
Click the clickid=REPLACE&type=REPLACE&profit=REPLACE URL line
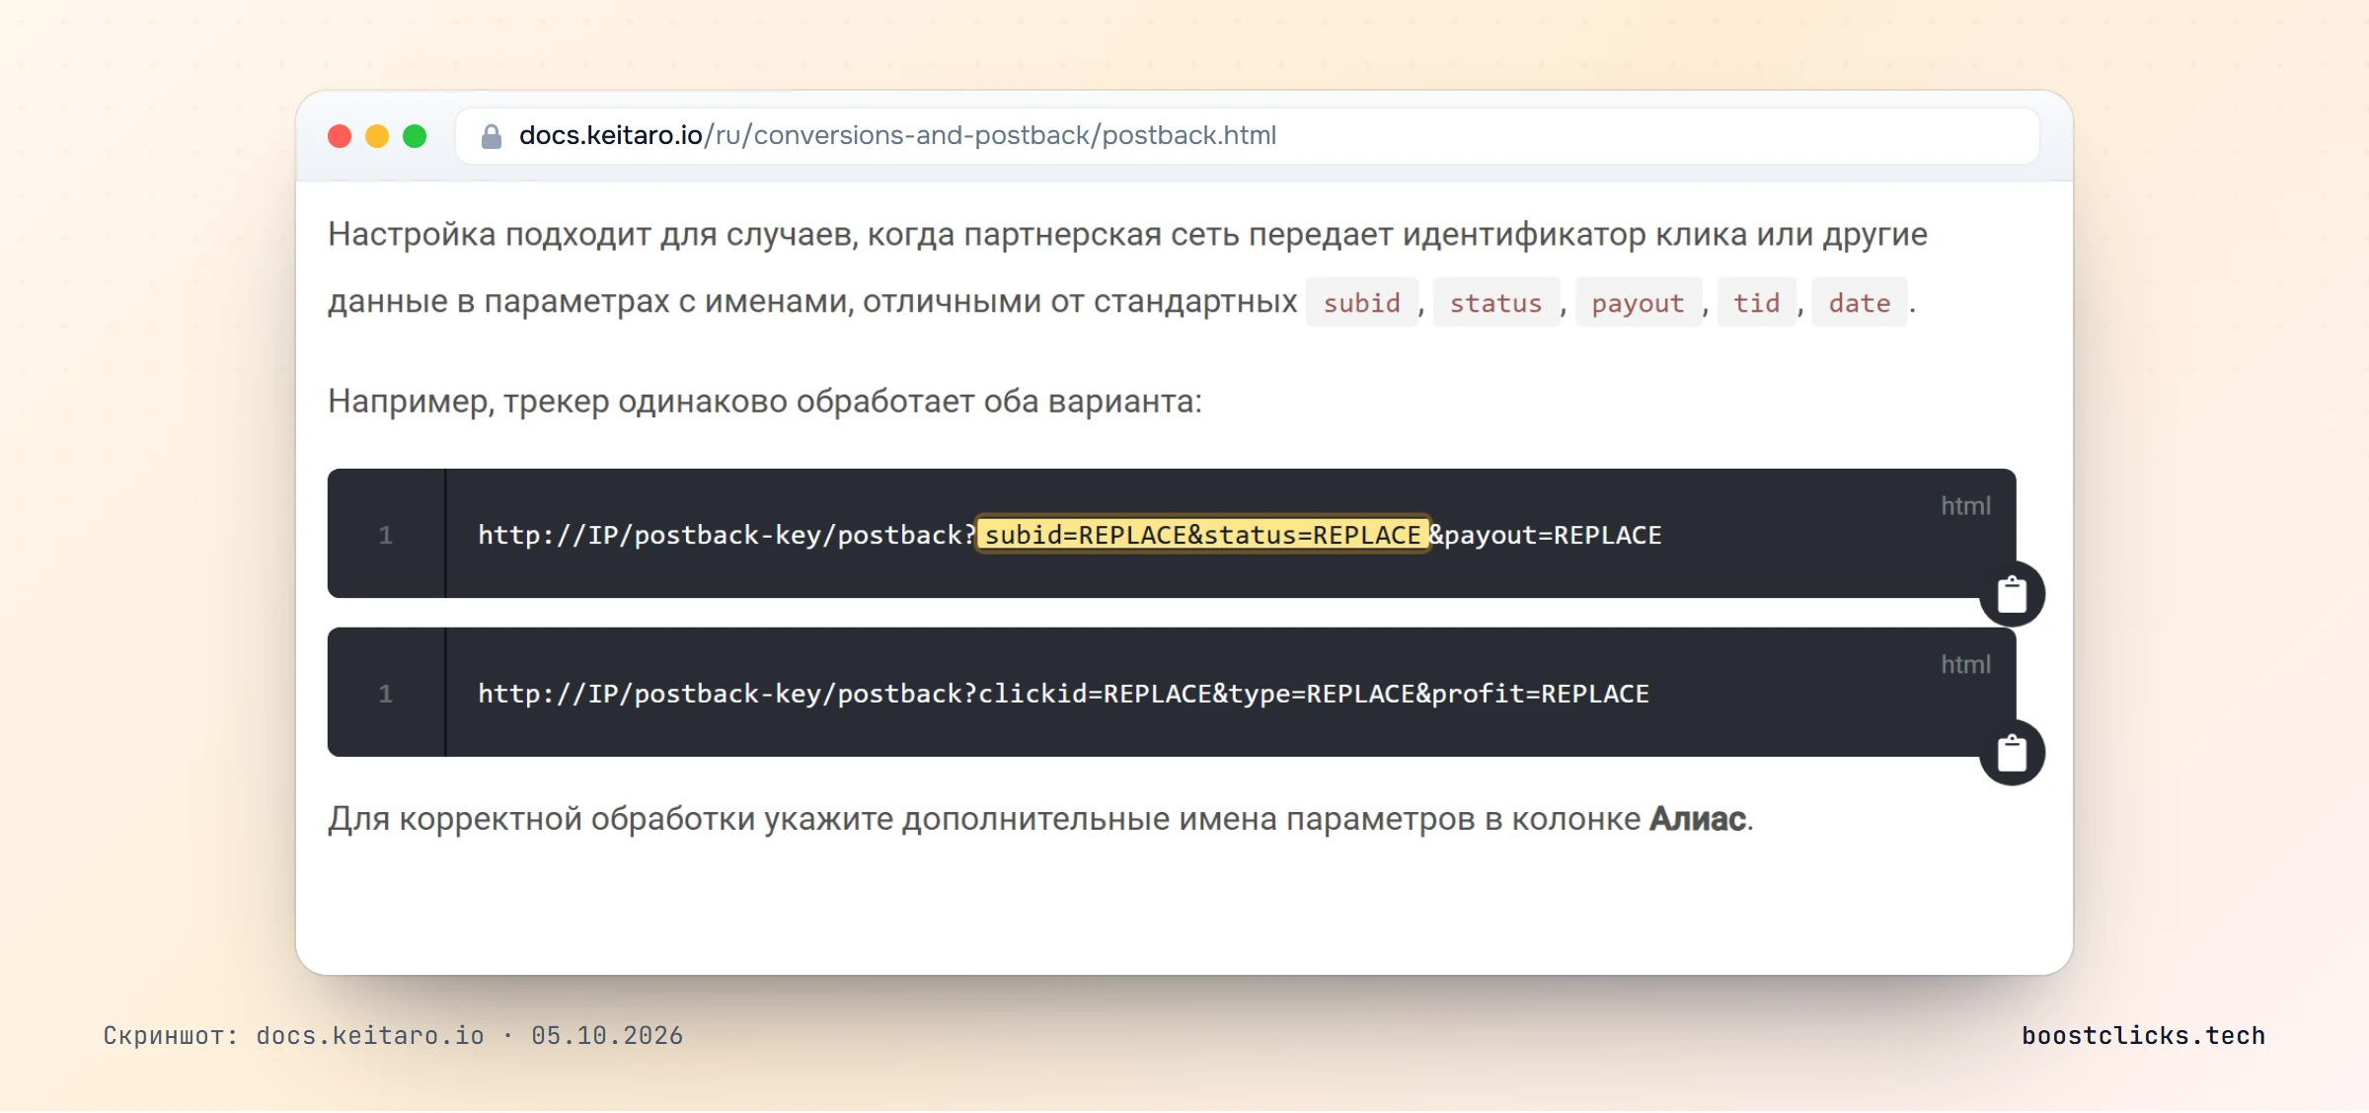click(1063, 694)
